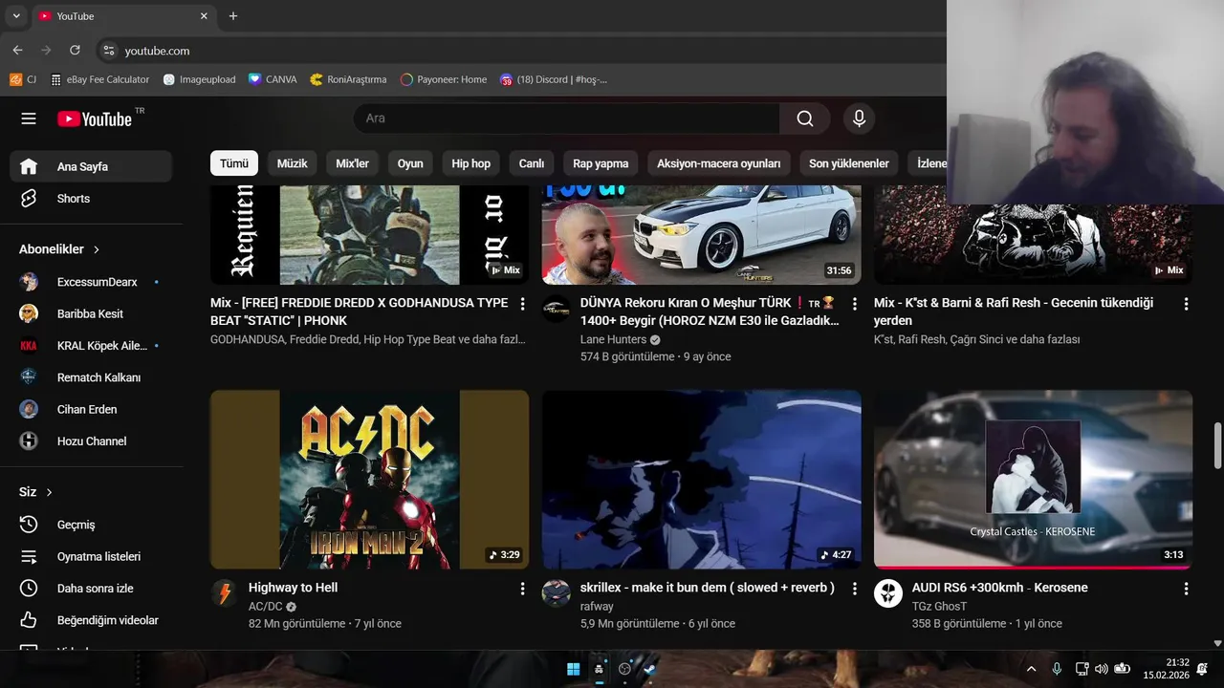Select the Mix'ler filter chip
1224x688 pixels.
click(352, 163)
